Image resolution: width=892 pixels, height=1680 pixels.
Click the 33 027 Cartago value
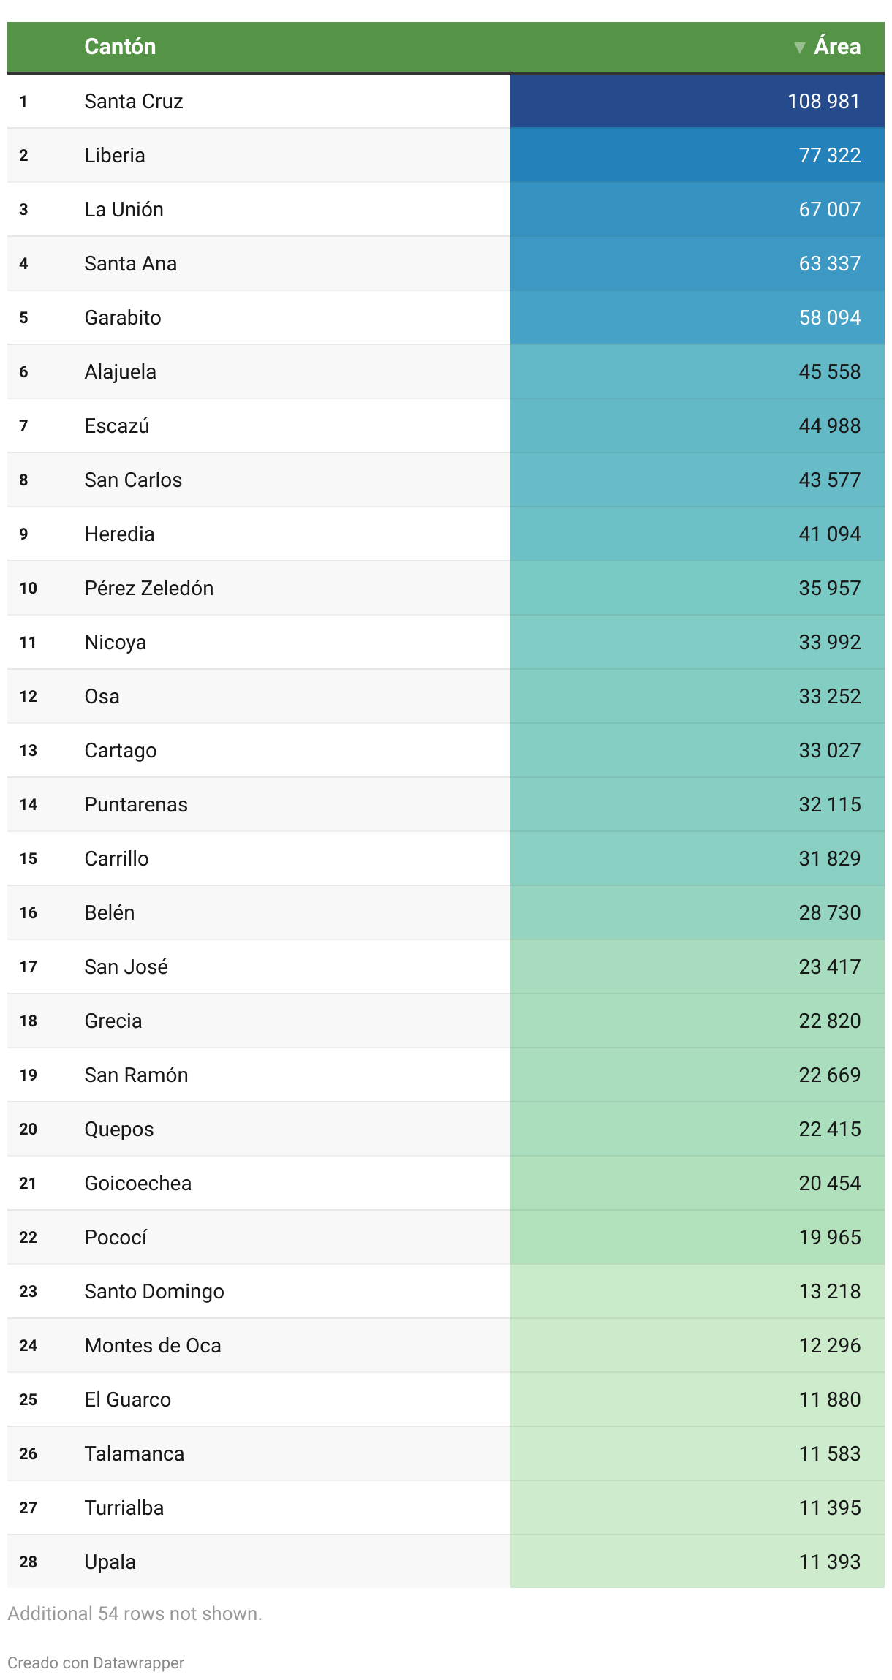point(829,751)
